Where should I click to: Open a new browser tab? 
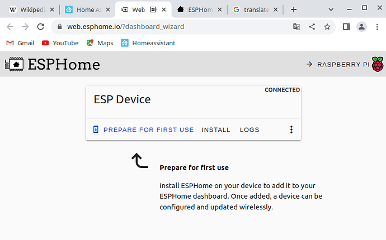(x=294, y=9)
